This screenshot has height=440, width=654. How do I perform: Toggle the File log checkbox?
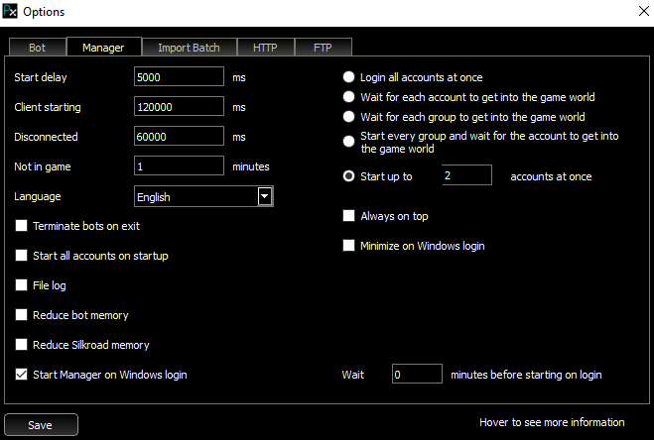pyautogui.click(x=23, y=285)
